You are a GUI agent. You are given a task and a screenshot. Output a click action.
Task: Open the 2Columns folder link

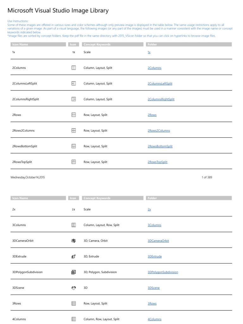tap(154, 68)
